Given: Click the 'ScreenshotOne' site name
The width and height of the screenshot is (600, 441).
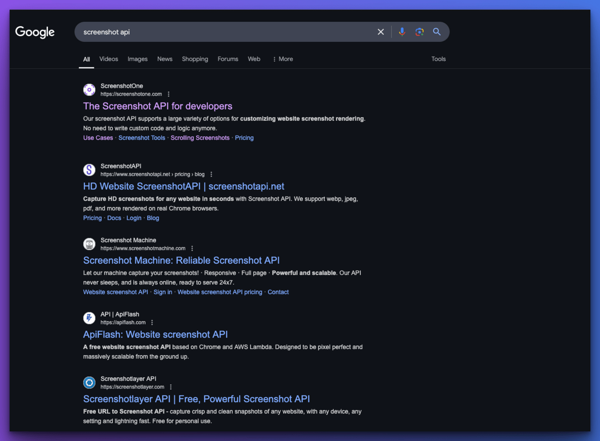Looking at the screenshot, I should click(122, 86).
